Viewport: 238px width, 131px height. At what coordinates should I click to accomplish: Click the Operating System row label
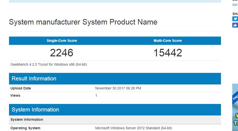pyautogui.click(x=25, y=128)
